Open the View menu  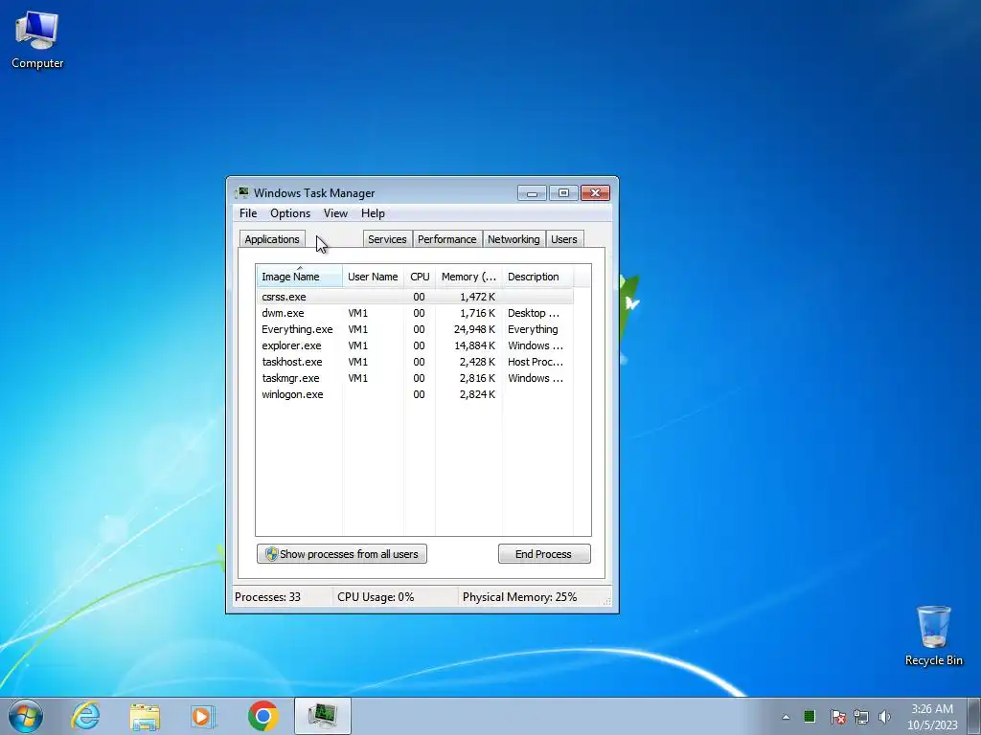pos(335,213)
